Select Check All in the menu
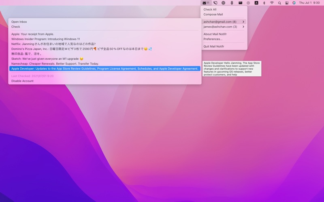The width and height of the screenshot is (324, 202). click(x=210, y=9)
